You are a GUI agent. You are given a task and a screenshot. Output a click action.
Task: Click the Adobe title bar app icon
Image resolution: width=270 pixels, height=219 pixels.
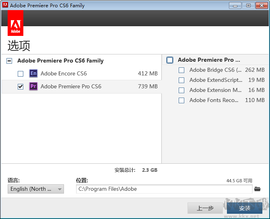tap(5, 5)
